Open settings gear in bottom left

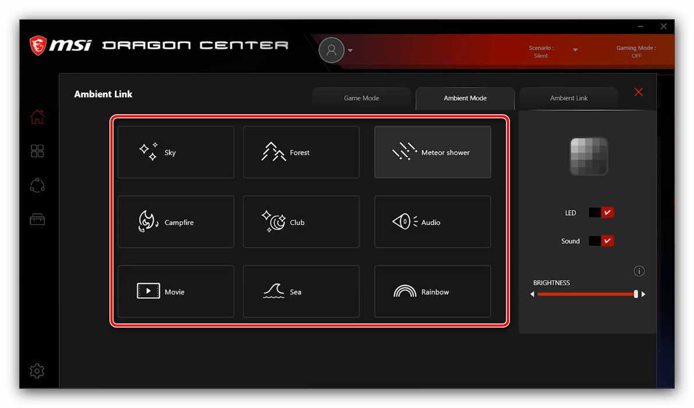[37, 371]
